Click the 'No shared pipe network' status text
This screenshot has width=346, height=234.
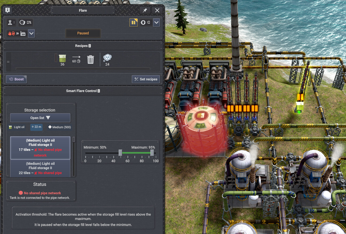click(x=42, y=193)
